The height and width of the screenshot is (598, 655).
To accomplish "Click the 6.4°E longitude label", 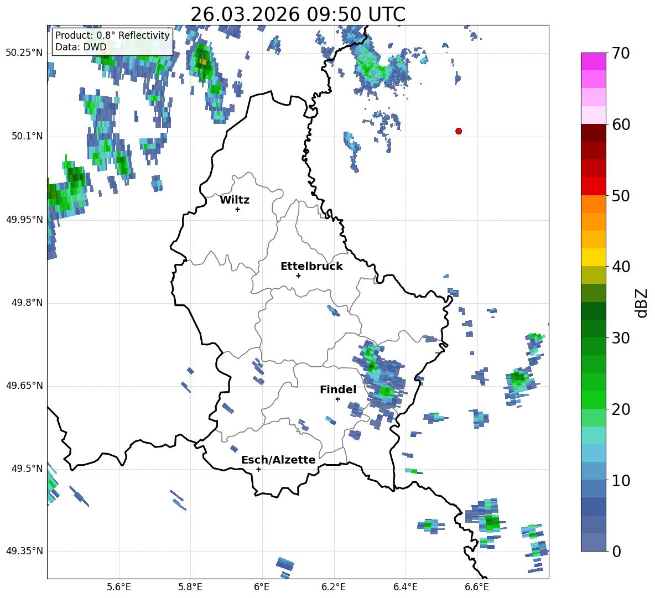I will pyautogui.click(x=405, y=587).
